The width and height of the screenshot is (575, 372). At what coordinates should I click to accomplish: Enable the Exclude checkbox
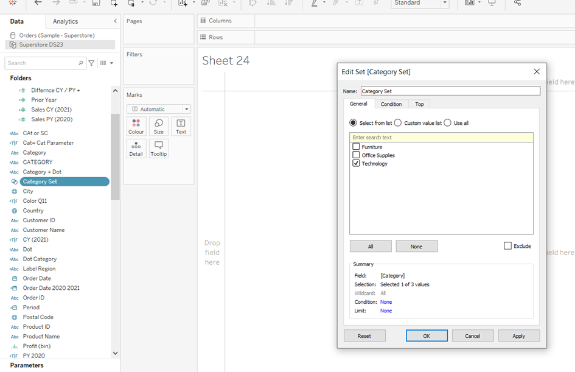point(507,246)
